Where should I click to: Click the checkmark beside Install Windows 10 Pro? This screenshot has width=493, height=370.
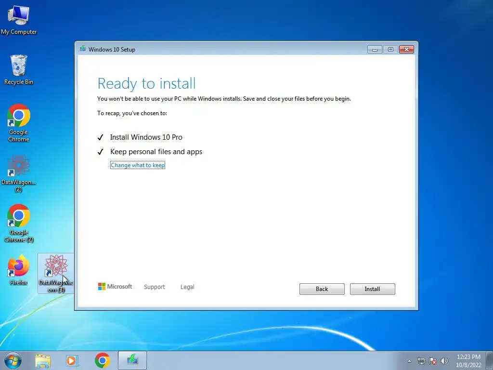tap(100, 137)
